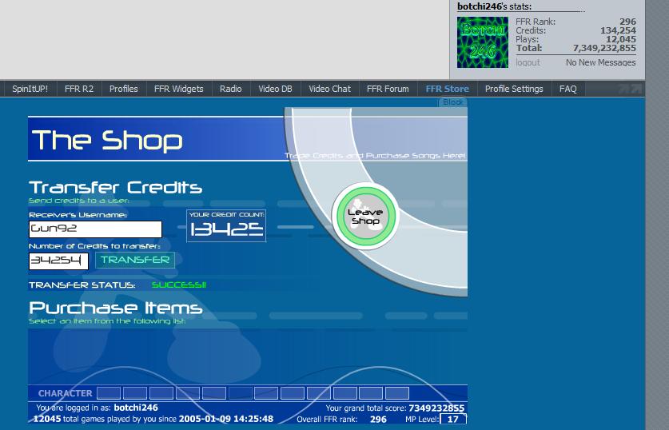Visit the FFR Forum link
669x430 pixels.
coord(388,89)
